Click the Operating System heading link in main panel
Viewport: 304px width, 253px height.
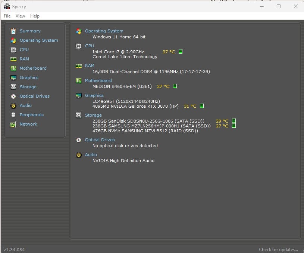[104, 31]
